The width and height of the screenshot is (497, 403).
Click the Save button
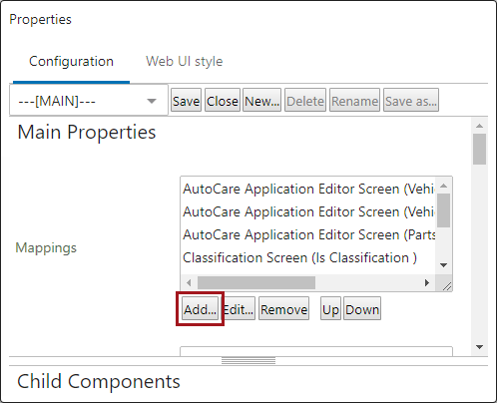point(186,100)
